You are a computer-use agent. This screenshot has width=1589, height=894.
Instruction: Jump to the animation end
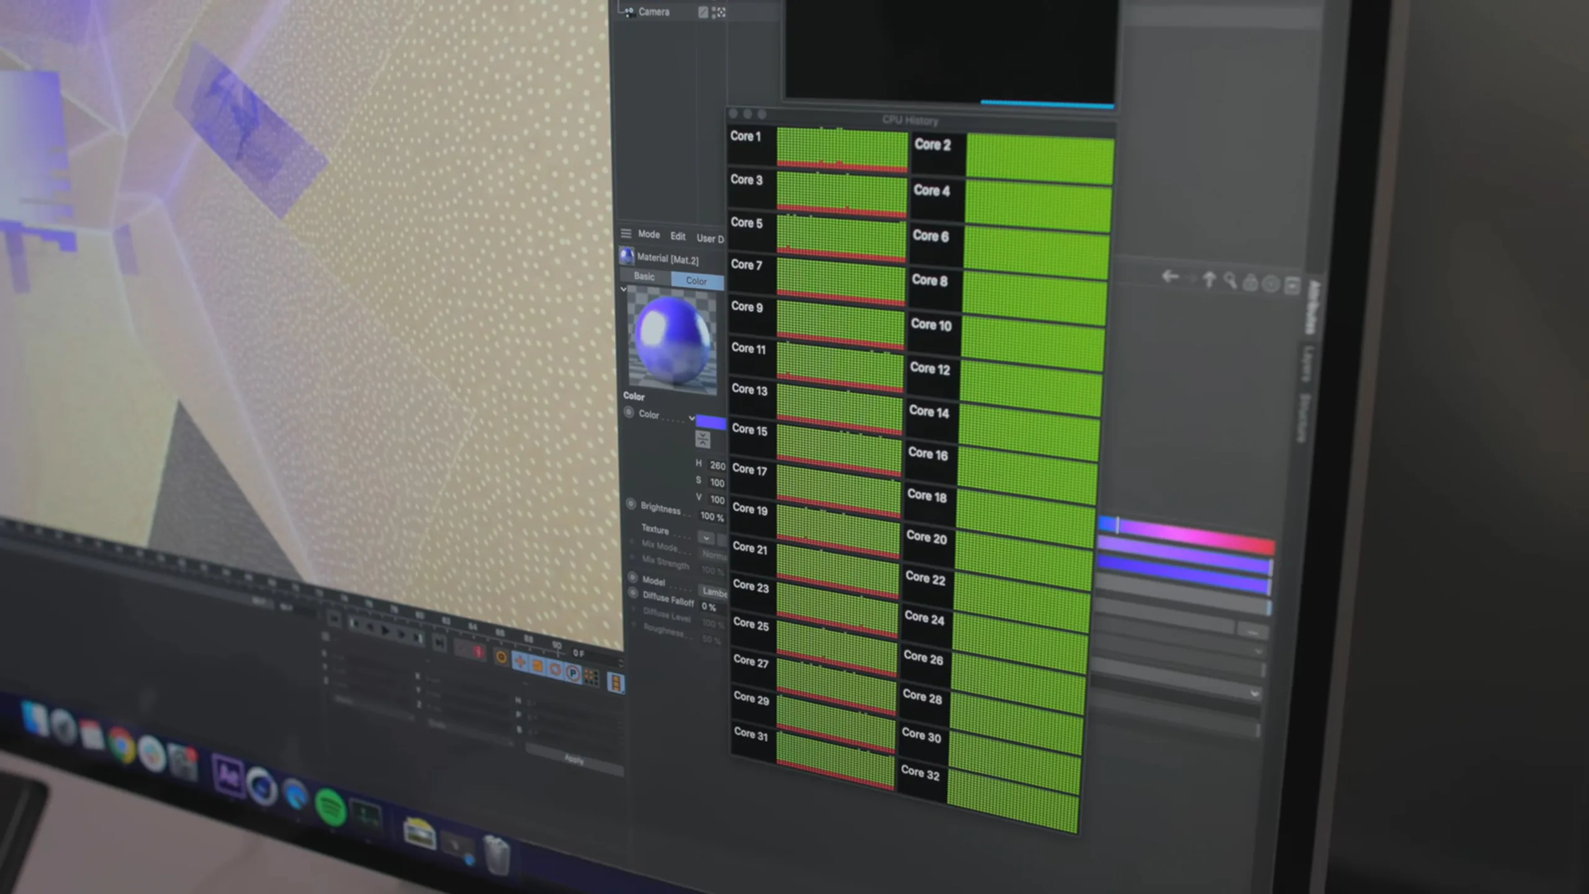439,643
